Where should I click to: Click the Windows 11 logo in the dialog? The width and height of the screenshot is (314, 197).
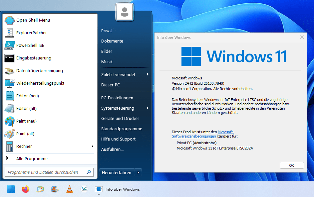(x=234, y=56)
